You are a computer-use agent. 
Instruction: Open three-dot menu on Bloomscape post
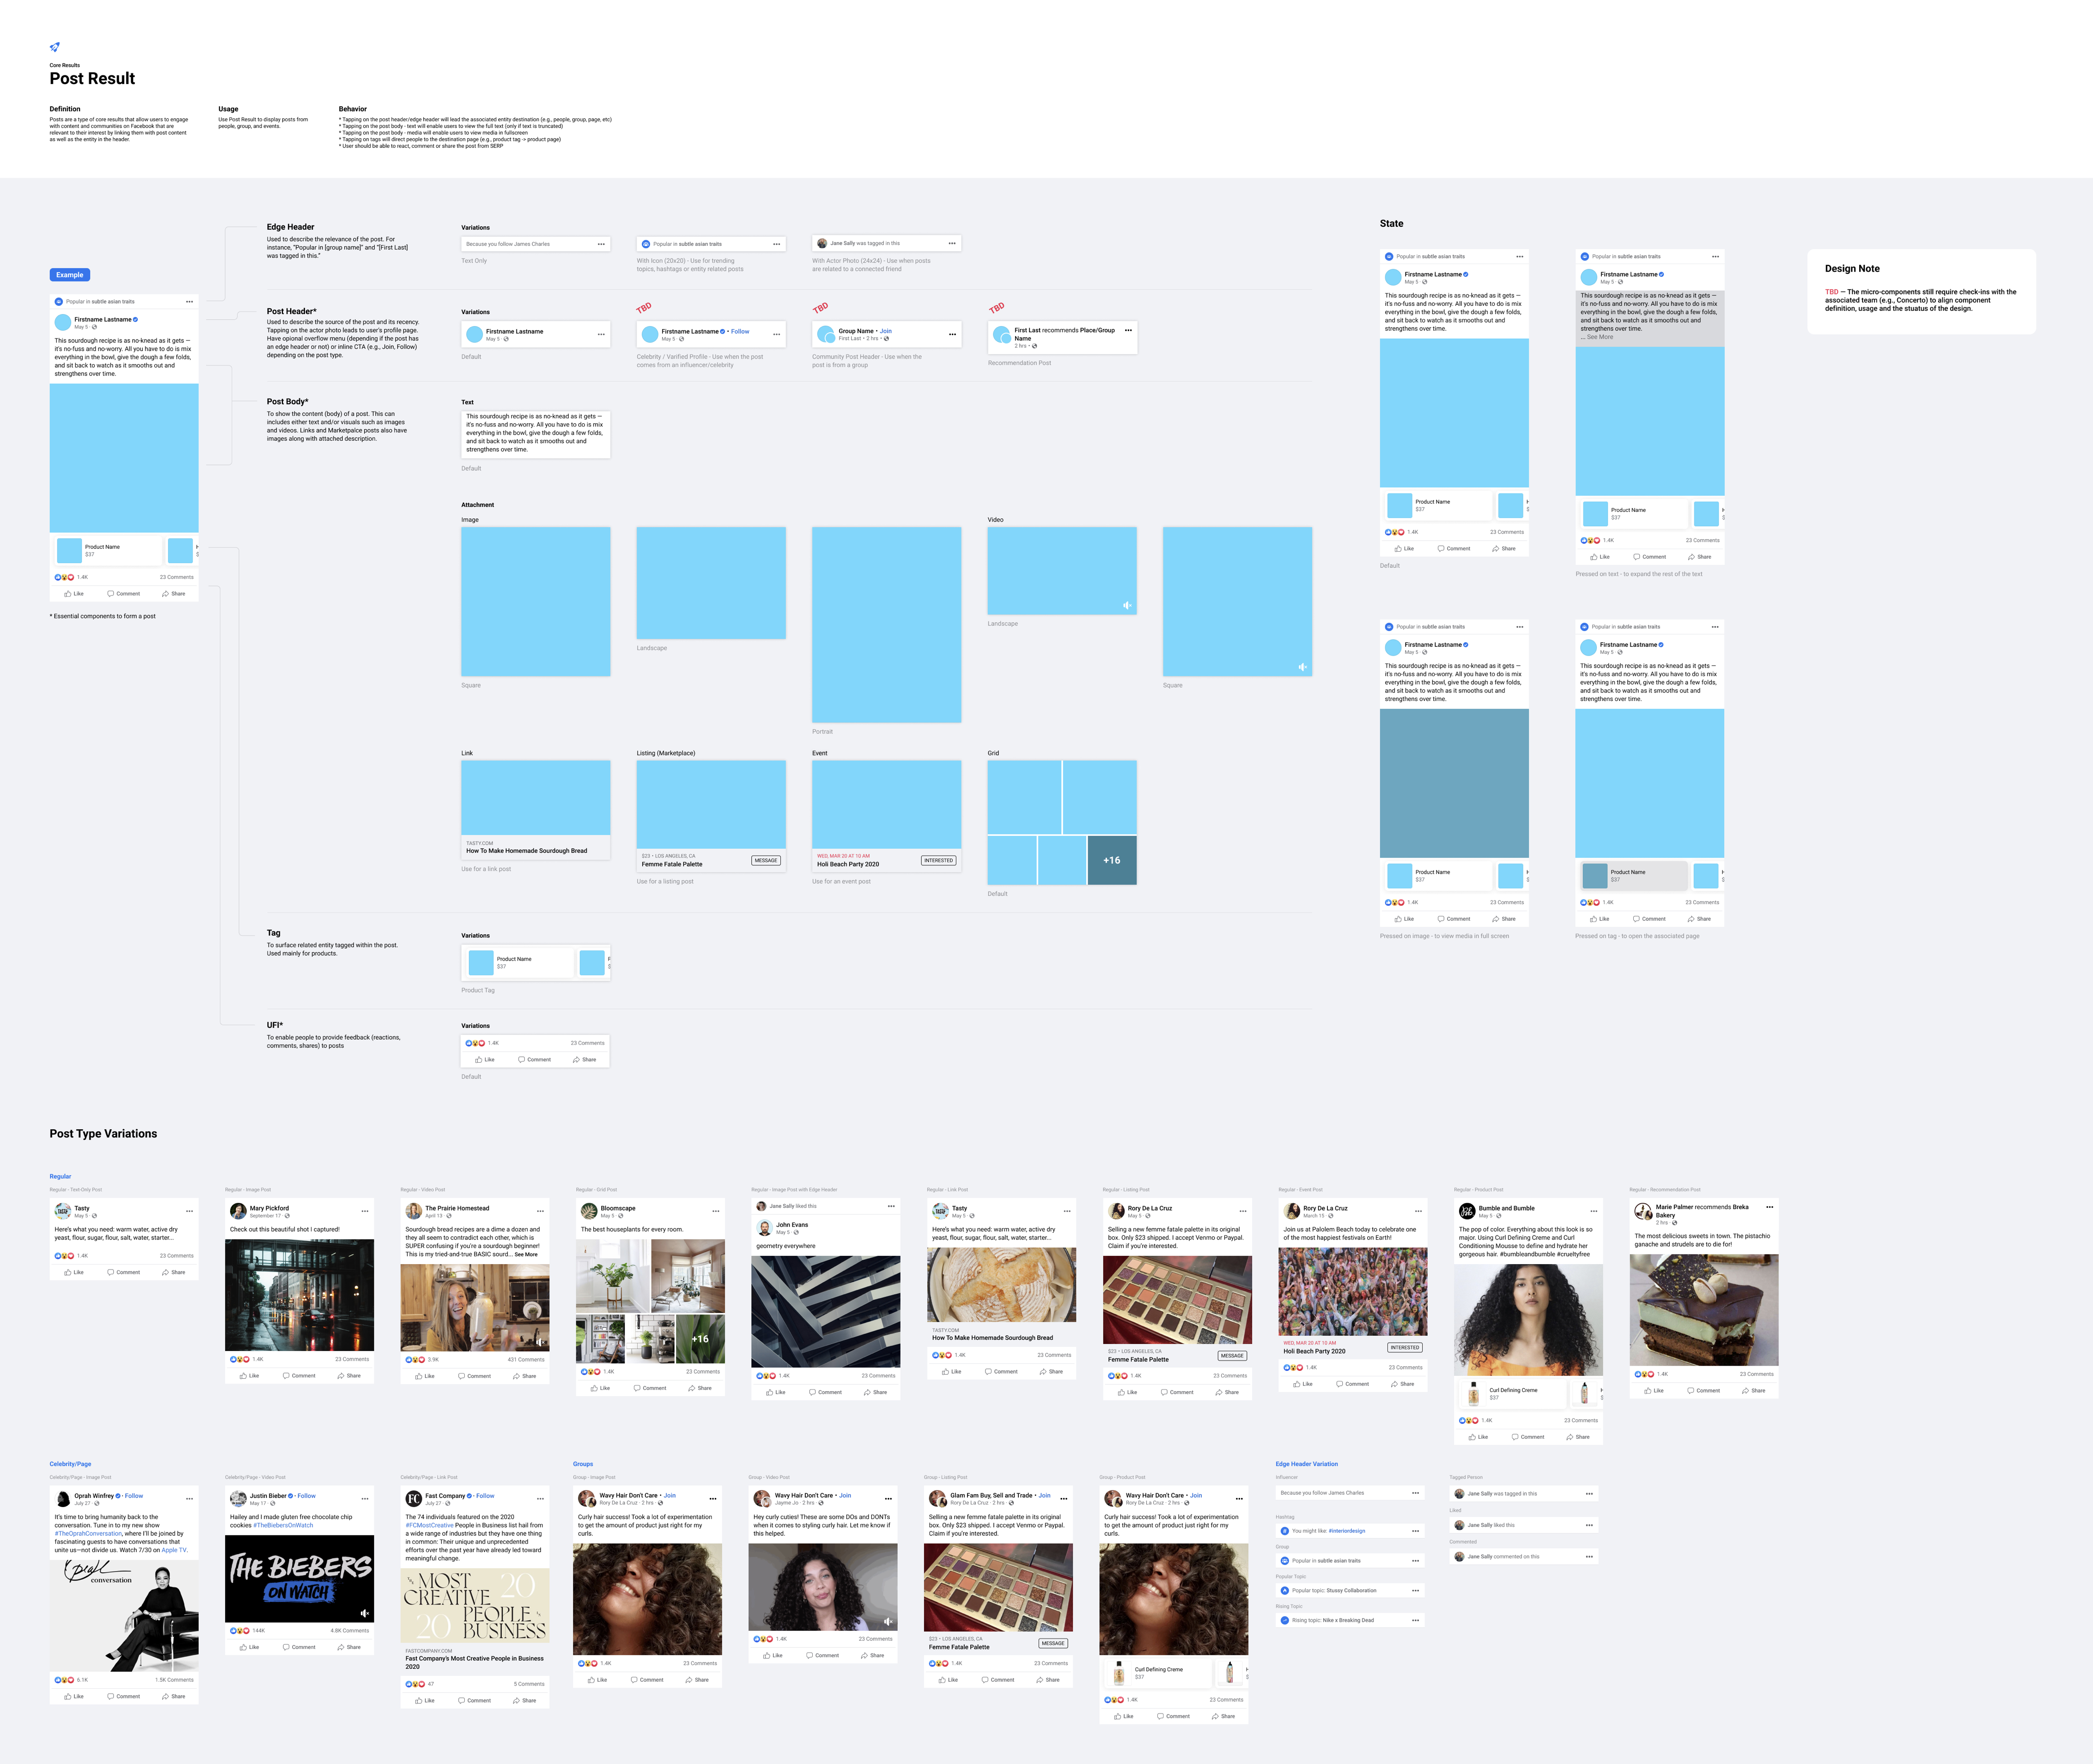(716, 1211)
